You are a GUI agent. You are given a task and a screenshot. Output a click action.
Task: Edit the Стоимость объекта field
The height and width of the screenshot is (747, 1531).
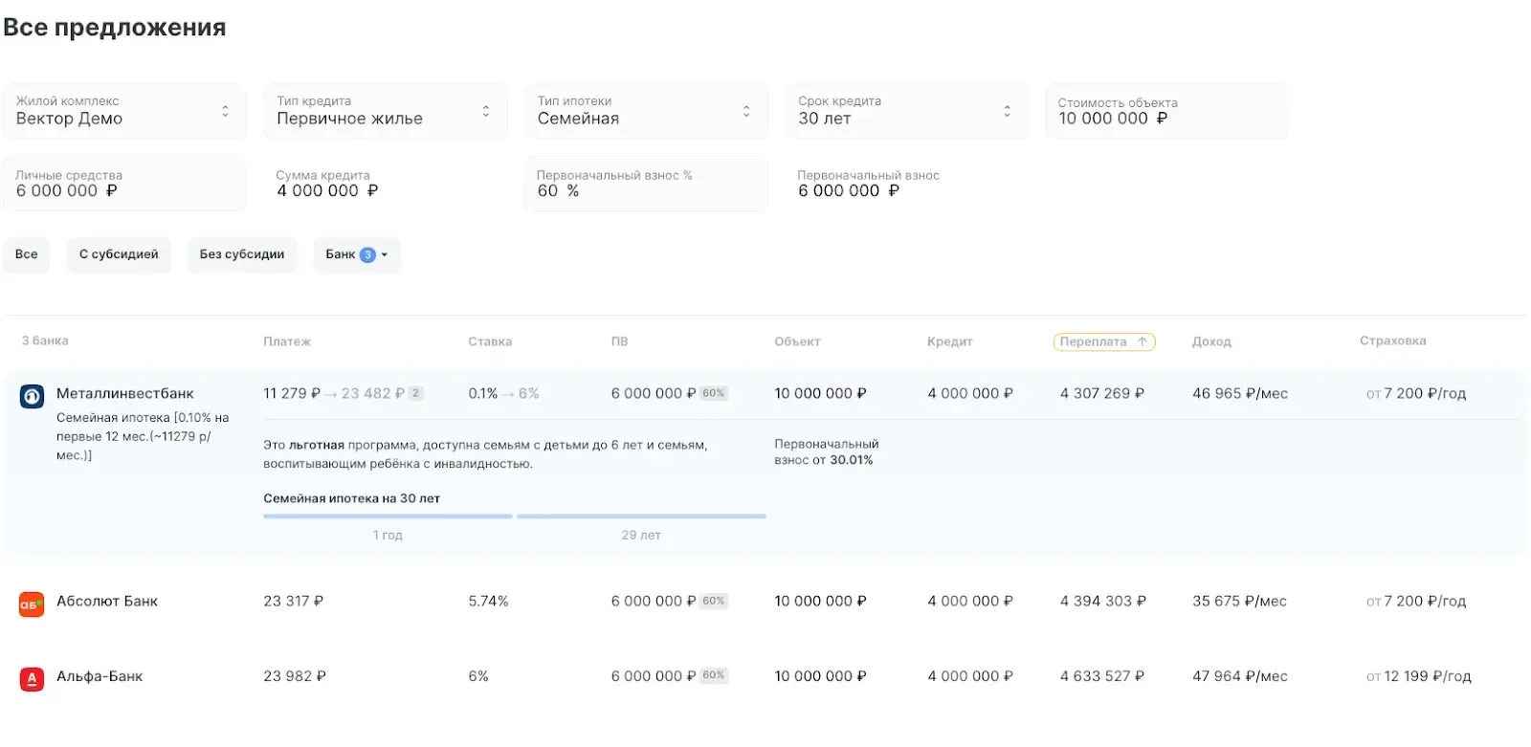(x=1167, y=111)
